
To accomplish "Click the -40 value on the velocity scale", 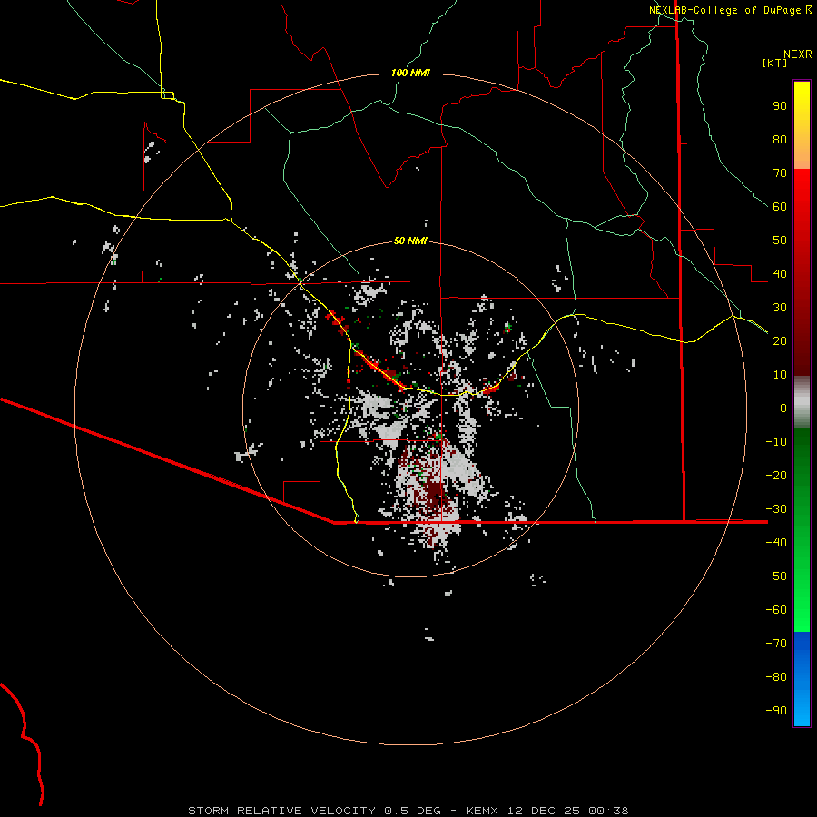I will (776, 543).
